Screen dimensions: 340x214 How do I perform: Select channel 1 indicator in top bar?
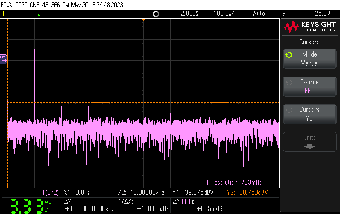(x=3, y=14)
